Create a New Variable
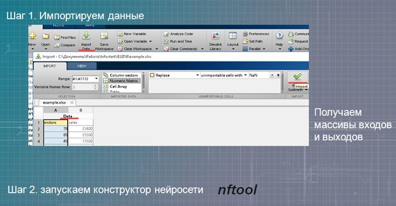 pos(132,34)
